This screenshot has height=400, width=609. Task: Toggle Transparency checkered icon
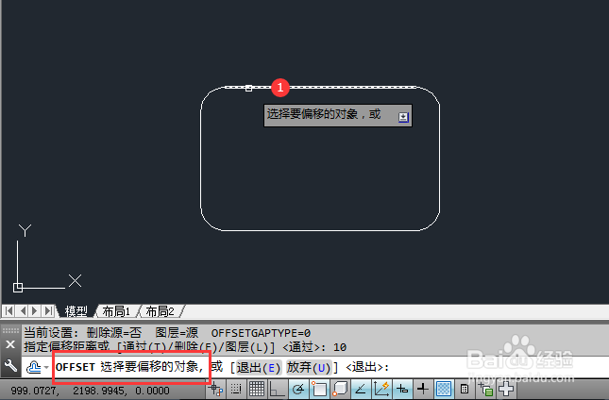point(444,389)
